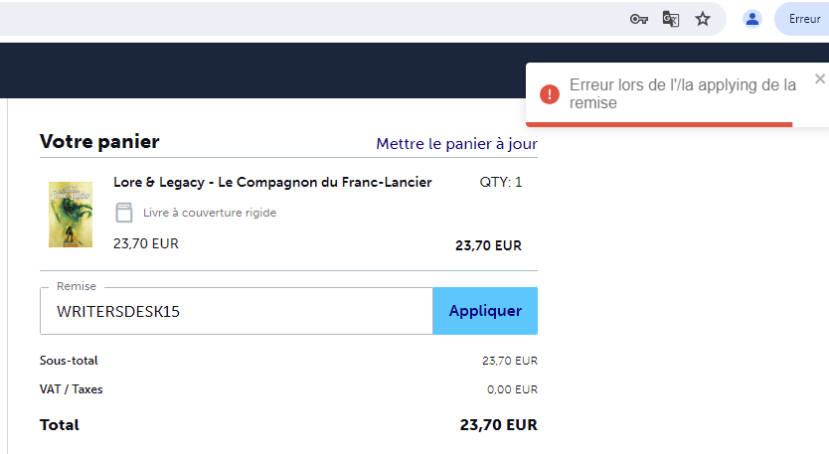Dismiss the discount error notification
Image resolution: width=829 pixels, height=454 pixels.
820,78
